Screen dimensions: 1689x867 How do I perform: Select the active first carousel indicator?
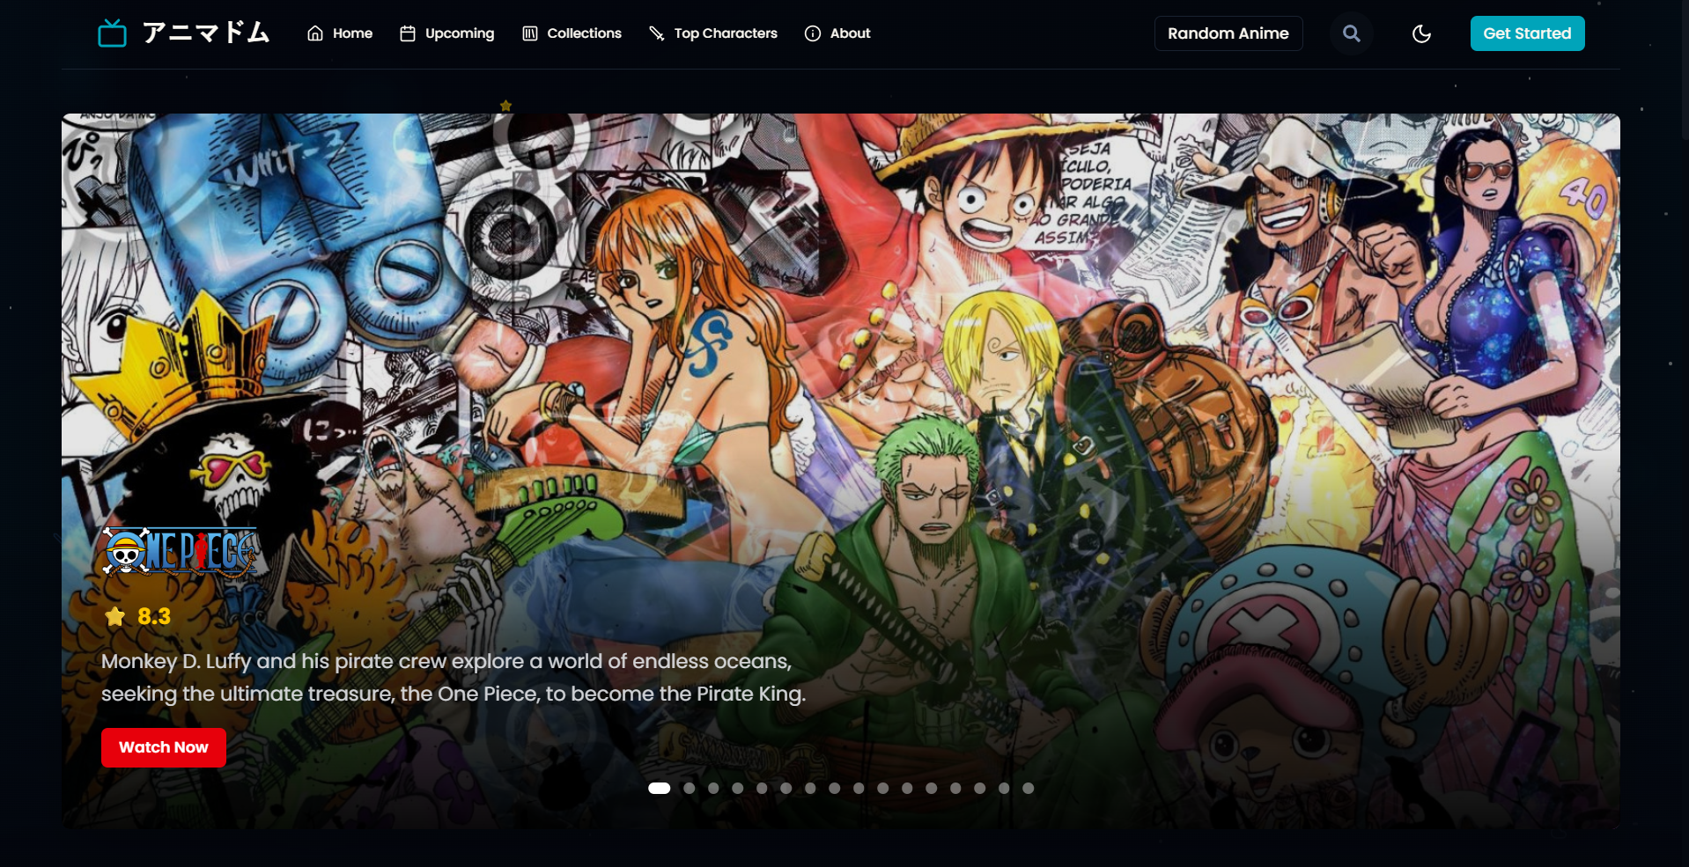tap(659, 789)
